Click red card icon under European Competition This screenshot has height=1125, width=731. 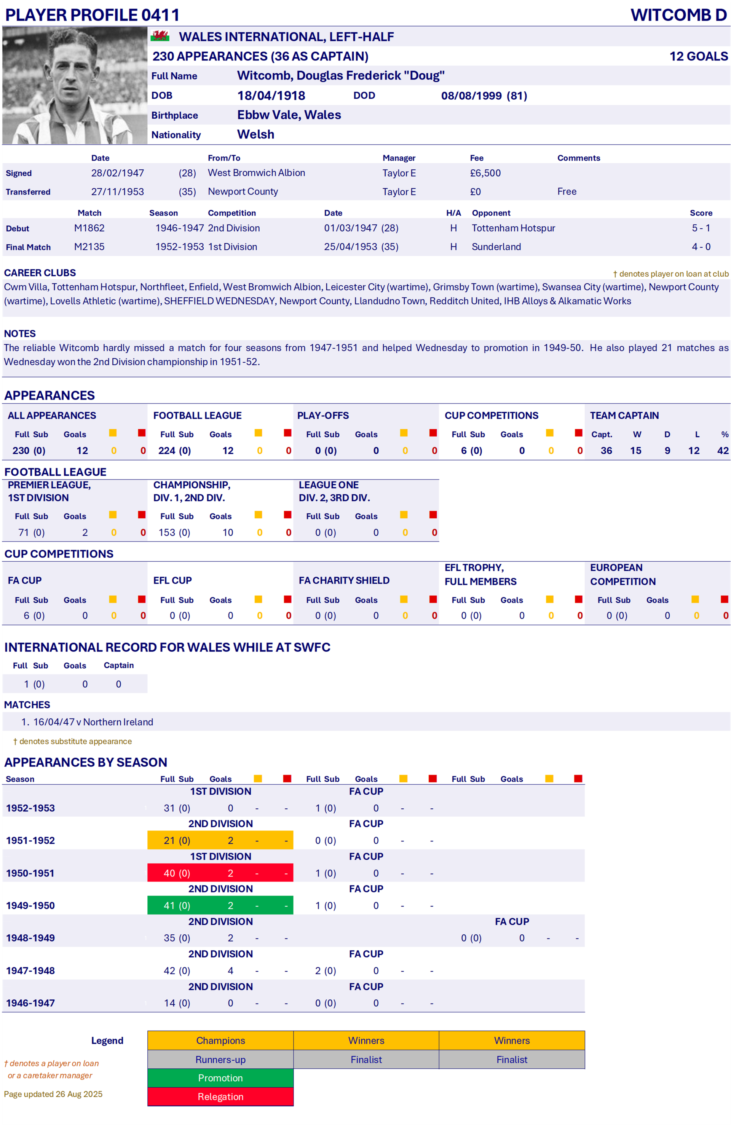pyautogui.click(x=725, y=599)
